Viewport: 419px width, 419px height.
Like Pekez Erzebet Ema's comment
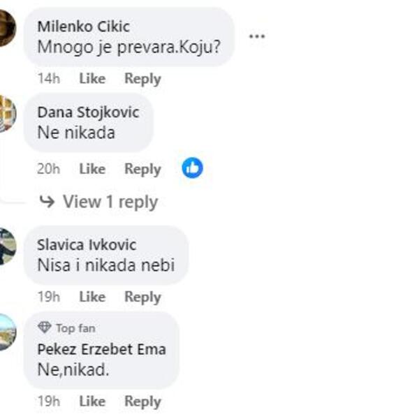click(x=92, y=402)
